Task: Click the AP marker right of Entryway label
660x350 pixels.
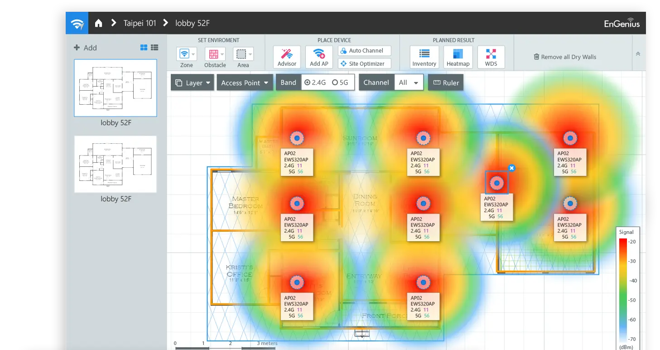Action: (423, 282)
